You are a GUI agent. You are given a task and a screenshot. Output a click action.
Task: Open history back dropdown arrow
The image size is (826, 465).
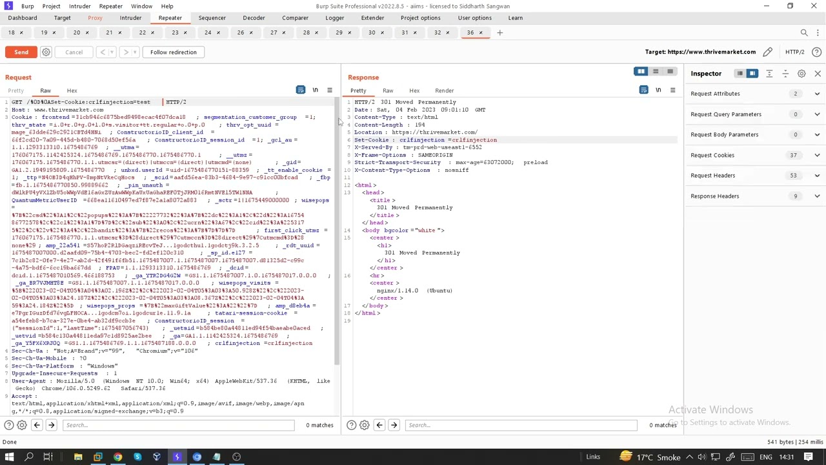tap(112, 52)
